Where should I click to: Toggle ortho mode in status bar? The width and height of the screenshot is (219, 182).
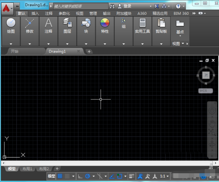pos(80,176)
